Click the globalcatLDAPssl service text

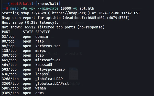[x=52, y=83]
